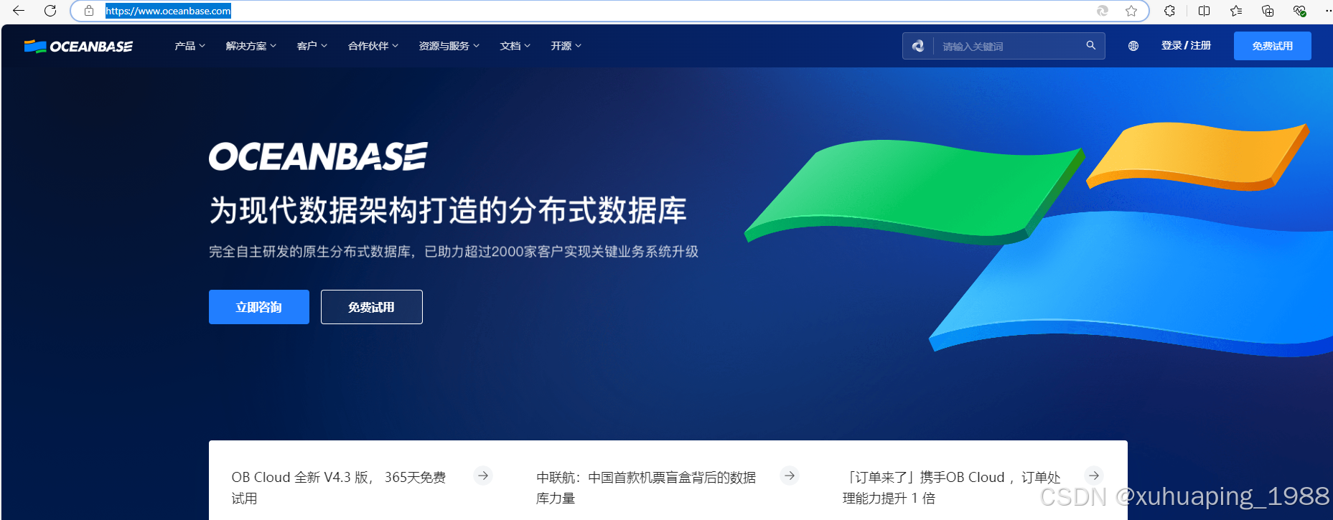Open 订单来了 携手OB Cloud news link
This screenshot has width=1333, height=520.
952,488
